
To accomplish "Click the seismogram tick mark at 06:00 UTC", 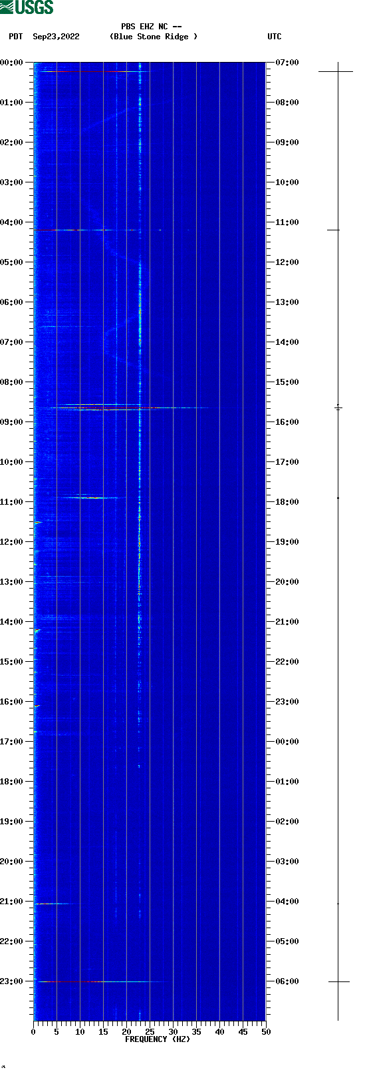I will click(x=338, y=981).
